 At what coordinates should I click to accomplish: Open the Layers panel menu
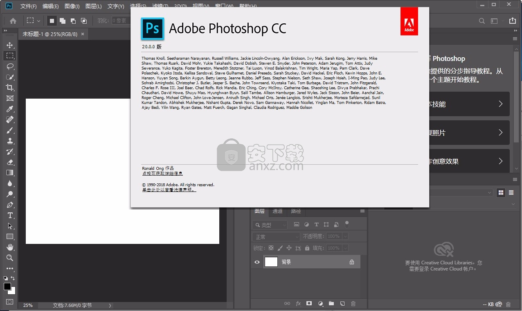point(362,211)
